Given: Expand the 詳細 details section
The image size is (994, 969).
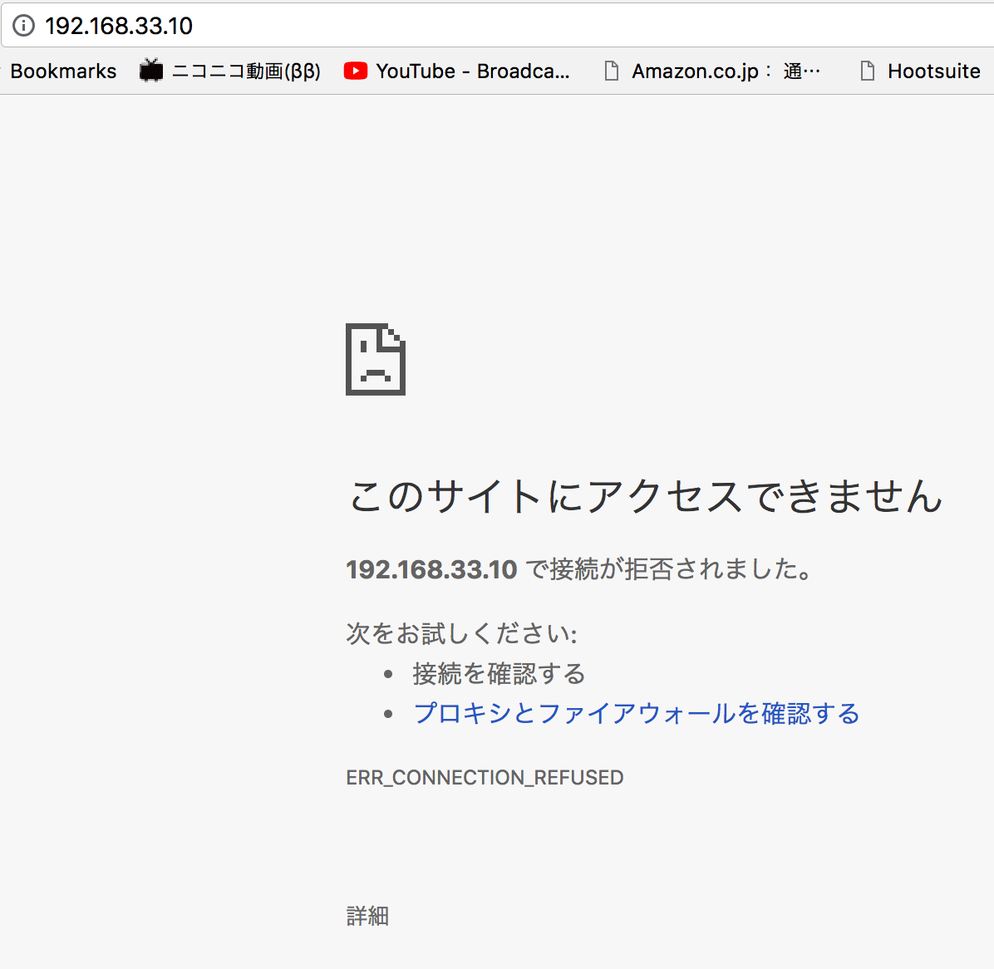Looking at the screenshot, I should pyautogui.click(x=367, y=916).
